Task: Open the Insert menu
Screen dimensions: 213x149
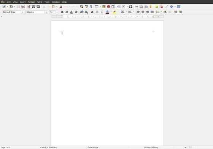Action: [x=23, y=2]
